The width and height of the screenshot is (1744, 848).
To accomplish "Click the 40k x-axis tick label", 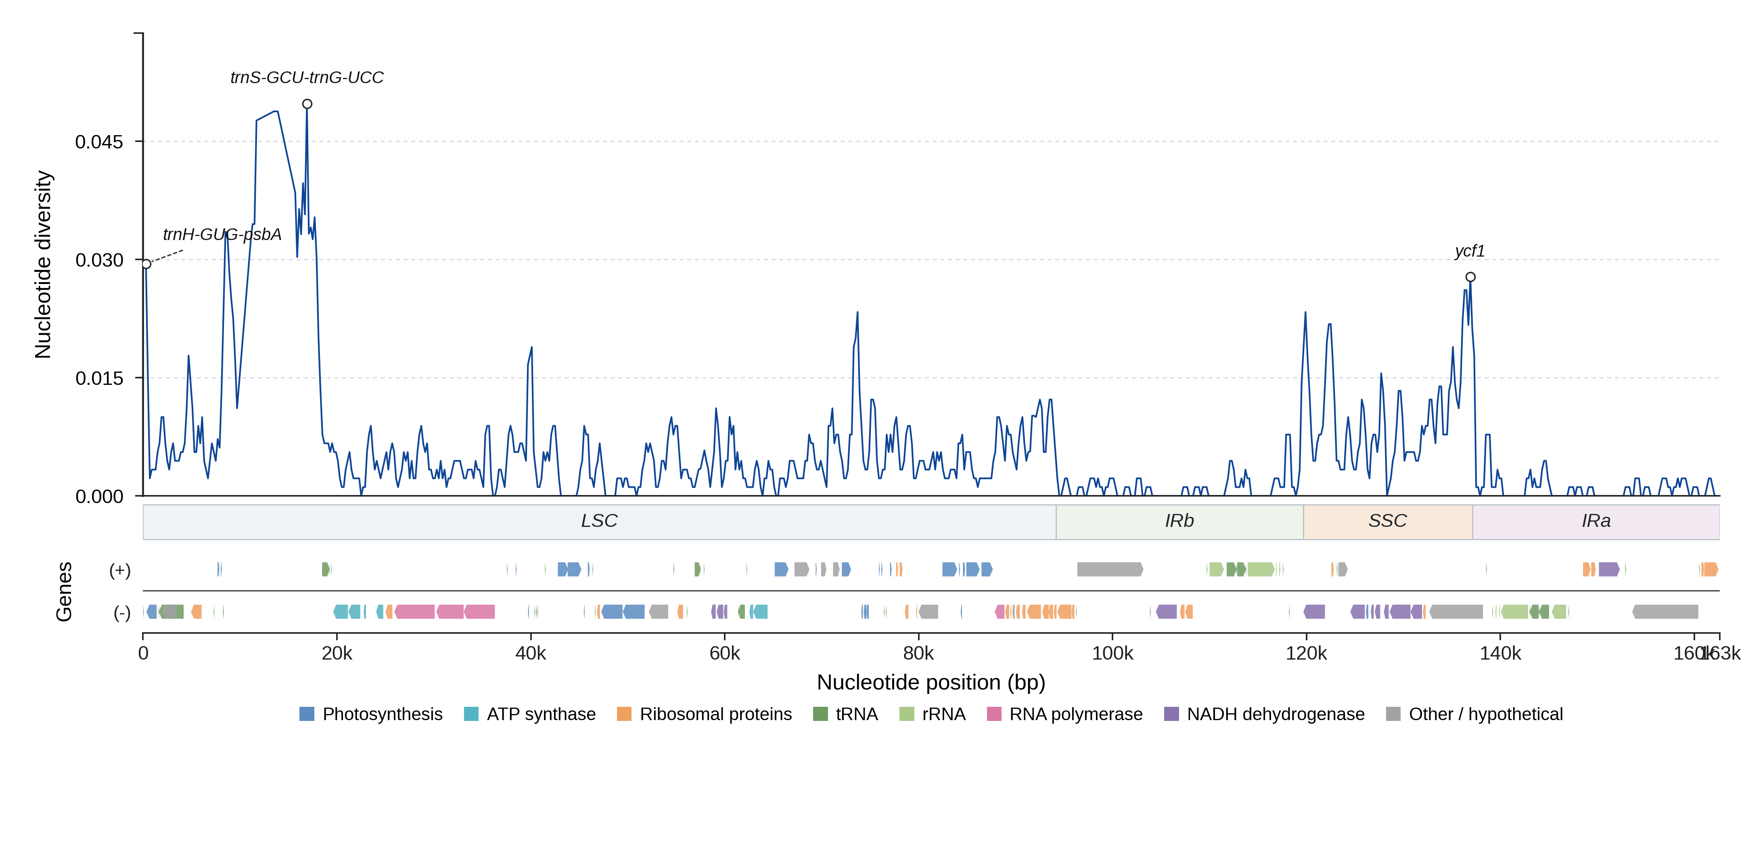I will [531, 653].
